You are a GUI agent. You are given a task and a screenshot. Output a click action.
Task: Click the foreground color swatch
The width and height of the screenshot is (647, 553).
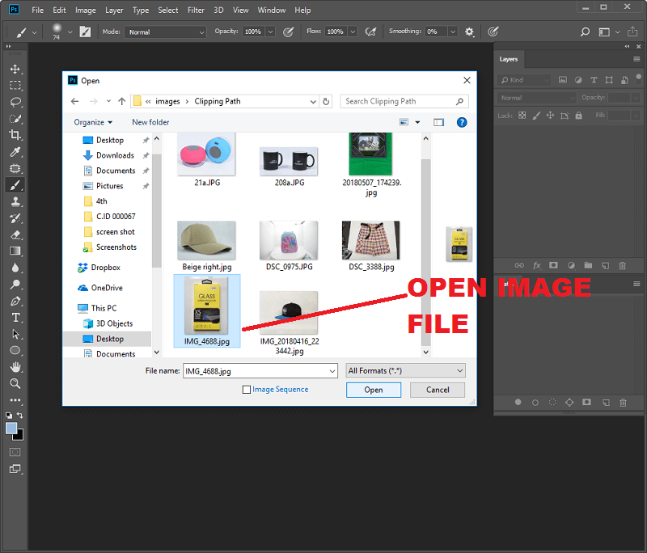pyautogui.click(x=11, y=428)
